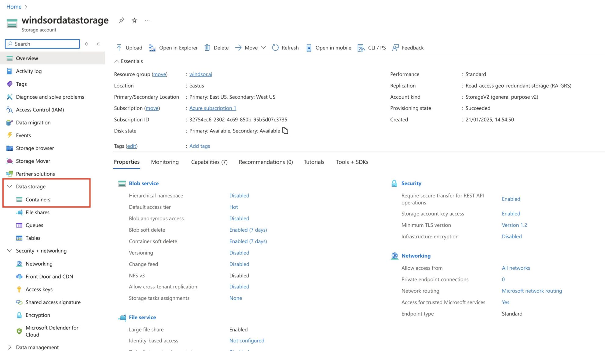The image size is (605, 351).
Task: Open Microsoft Defender for Cloud
Action: click(x=52, y=331)
